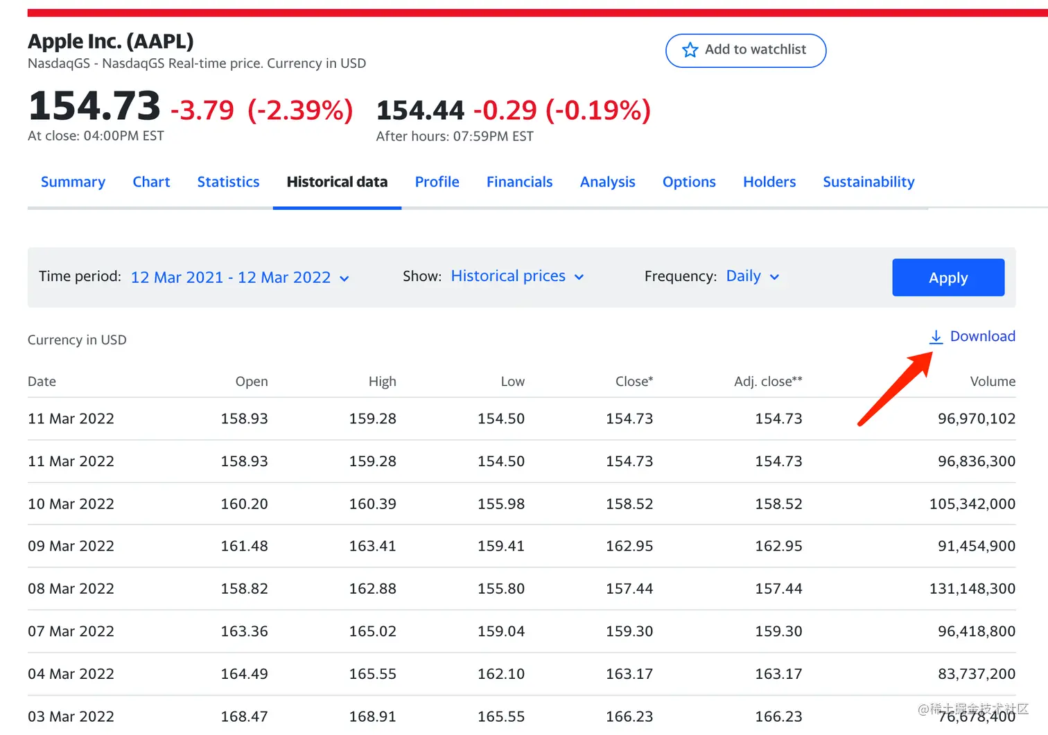Click adjusted close value 159.30
This screenshot has width=1048, height=735.
[x=778, y=631]
